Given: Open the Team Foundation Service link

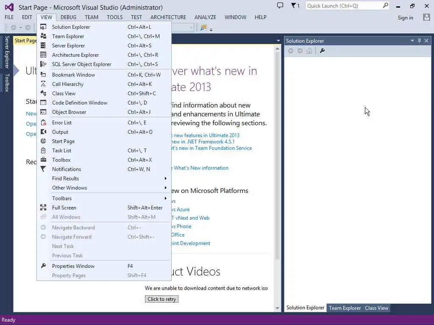Looking at the screenshot, I should (x=211, y=148).
